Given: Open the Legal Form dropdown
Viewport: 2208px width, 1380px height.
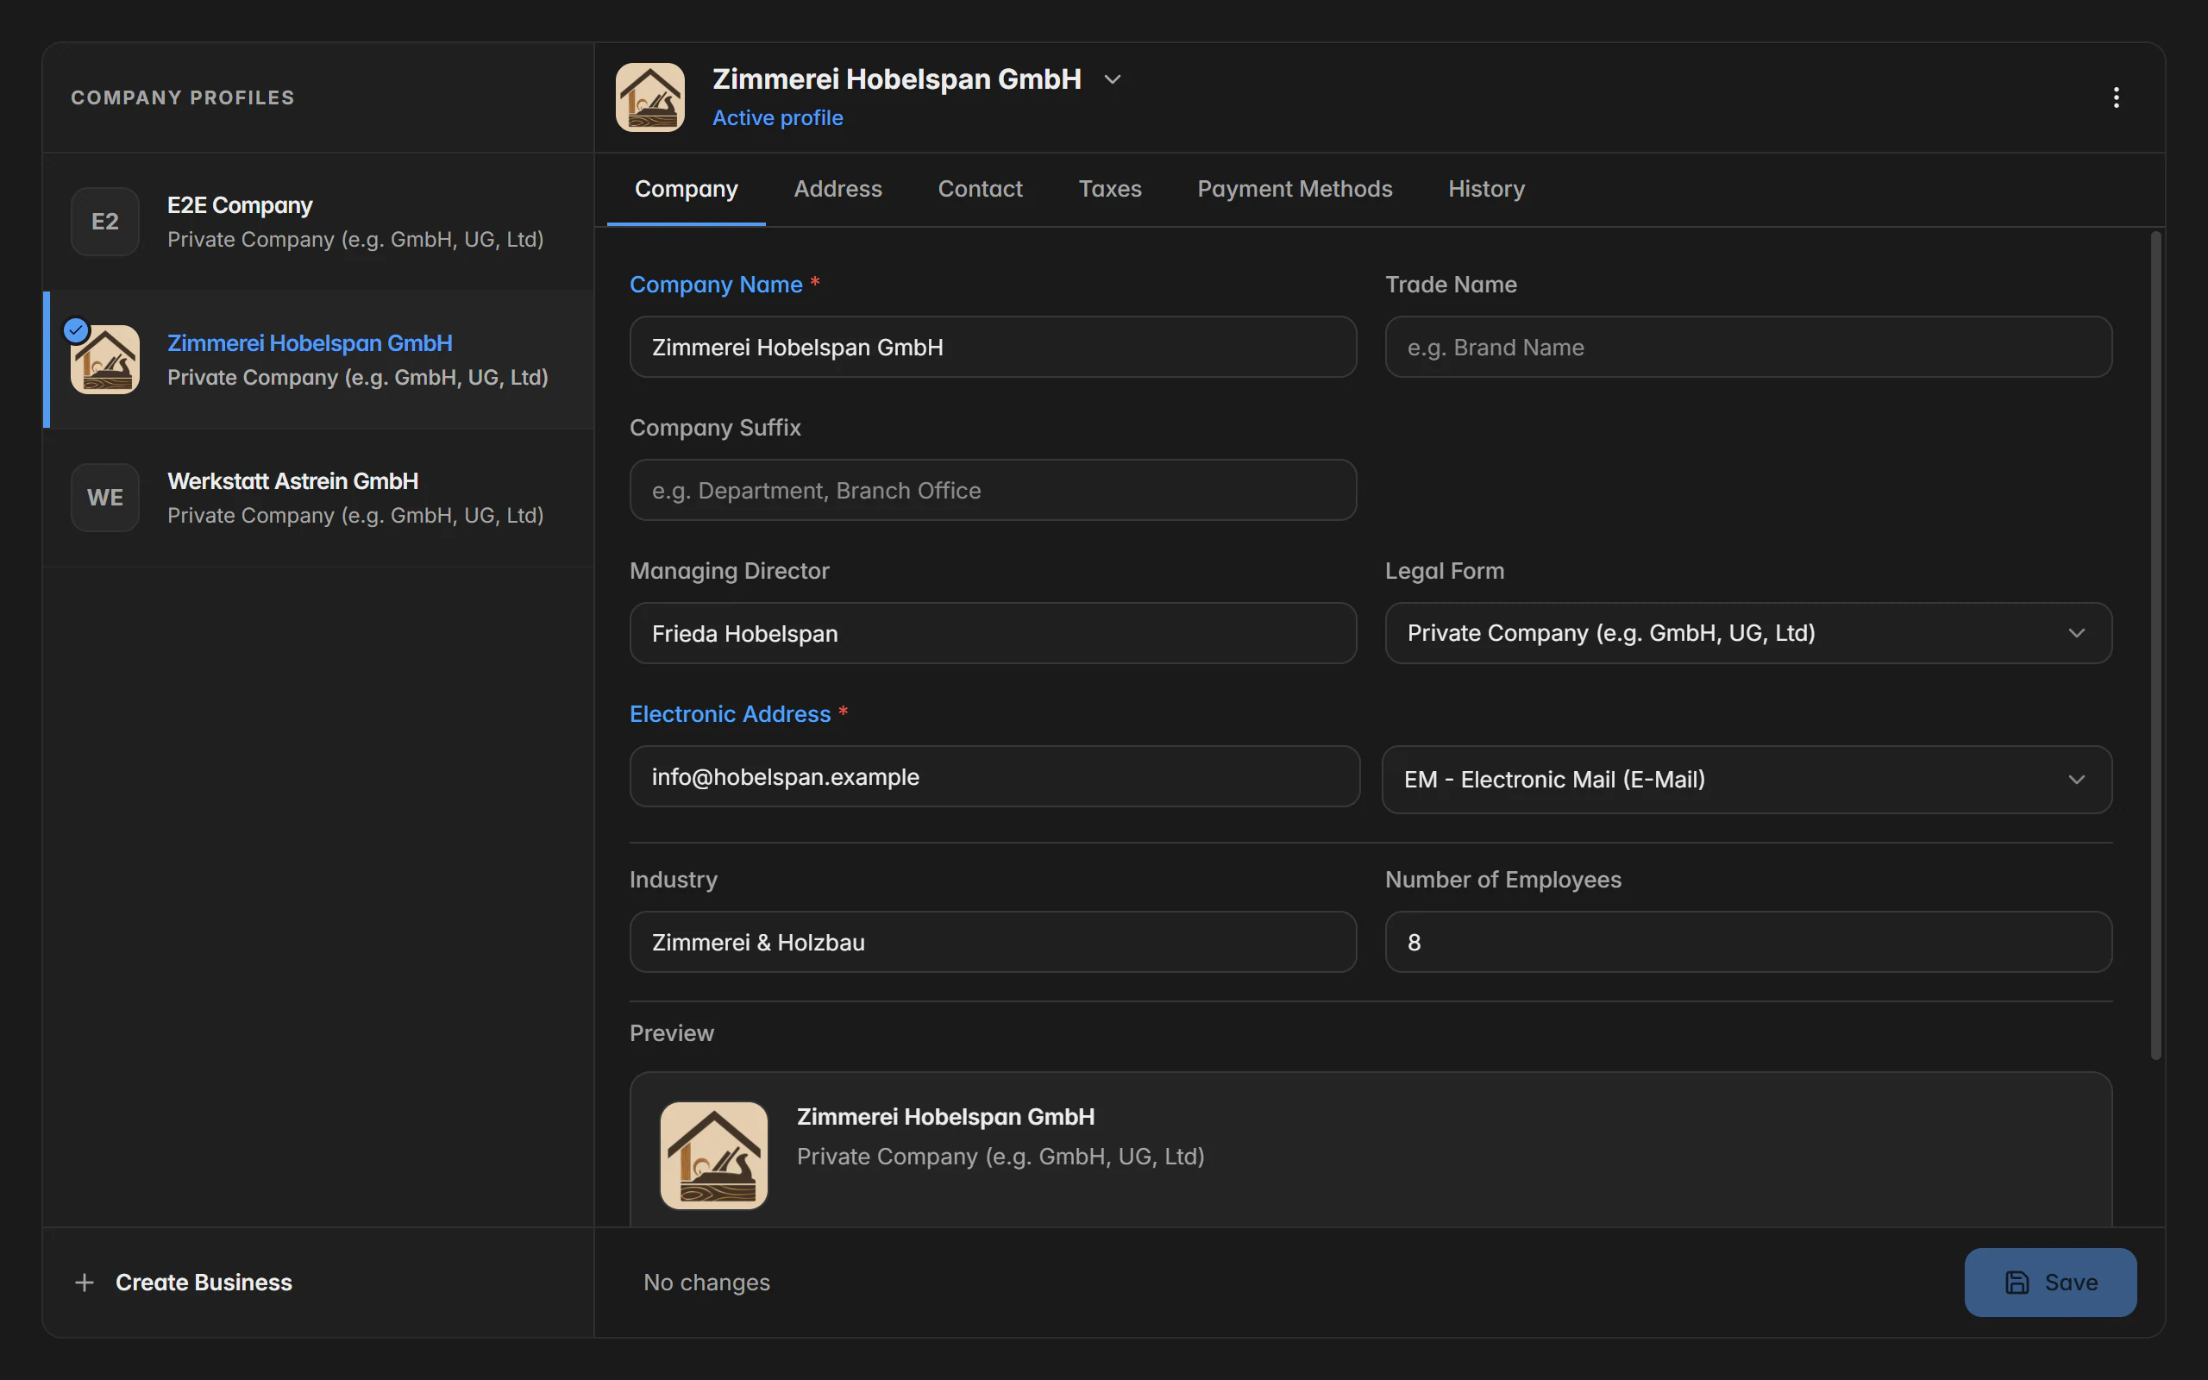Looking at the screenshot, I should point(1748,633).
